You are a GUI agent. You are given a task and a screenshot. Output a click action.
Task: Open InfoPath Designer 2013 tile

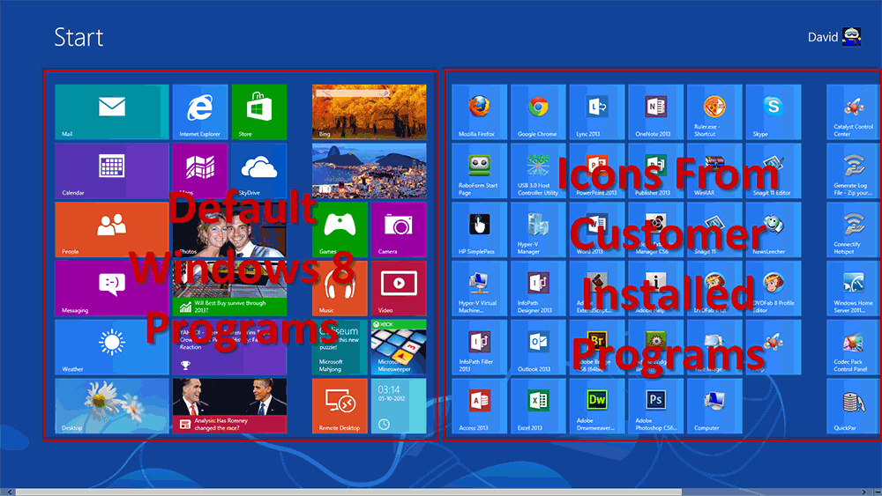coord(538,287)
